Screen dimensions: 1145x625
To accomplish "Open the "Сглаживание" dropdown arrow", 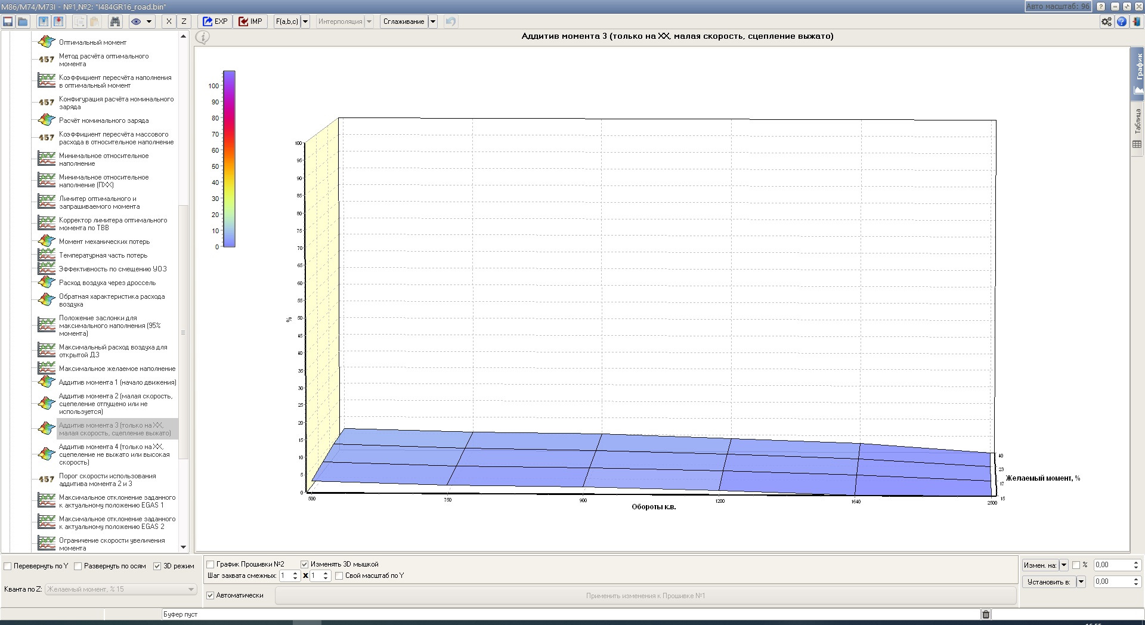I will pyautogui.click(x=433, y=21).
